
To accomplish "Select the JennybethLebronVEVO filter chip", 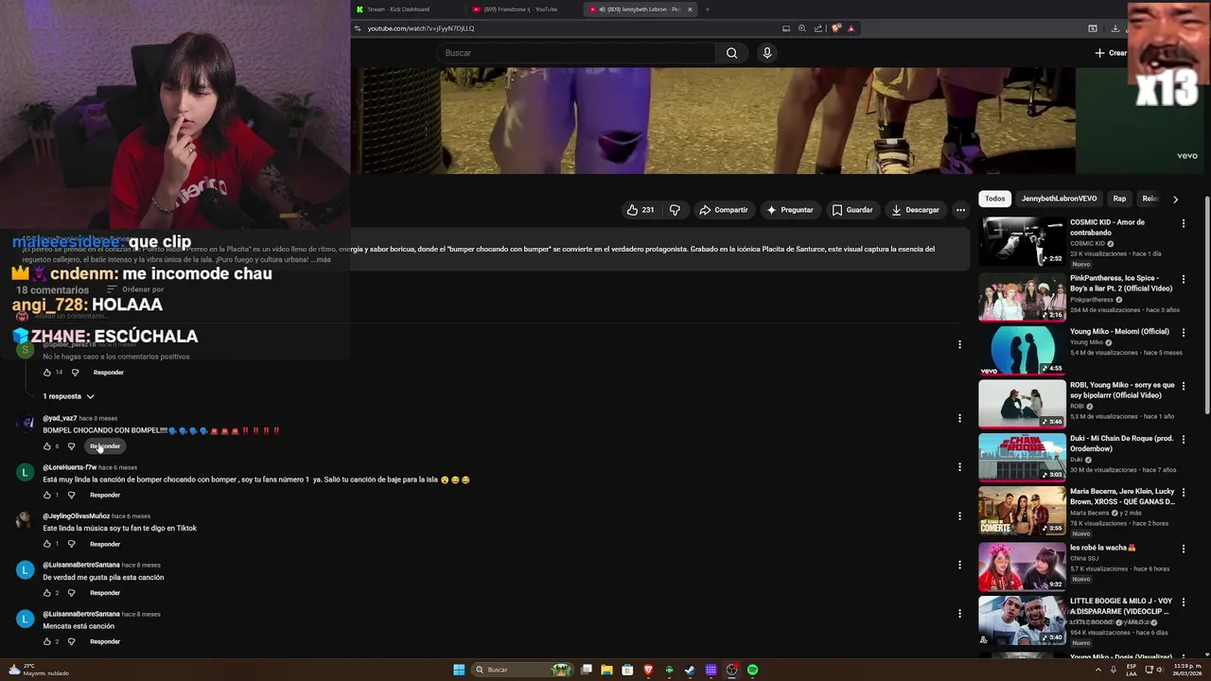I will (1059, 199).
